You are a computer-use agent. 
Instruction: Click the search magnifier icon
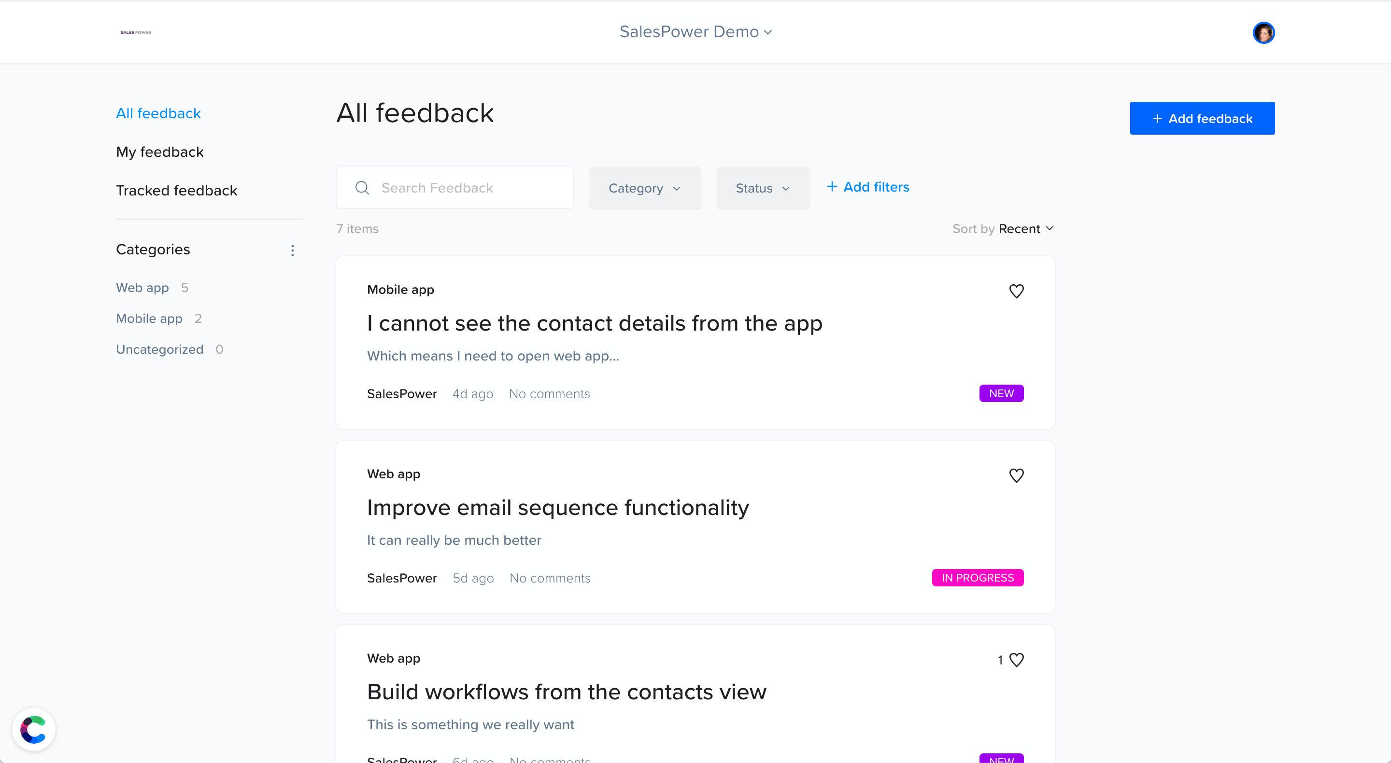point(362,188)
